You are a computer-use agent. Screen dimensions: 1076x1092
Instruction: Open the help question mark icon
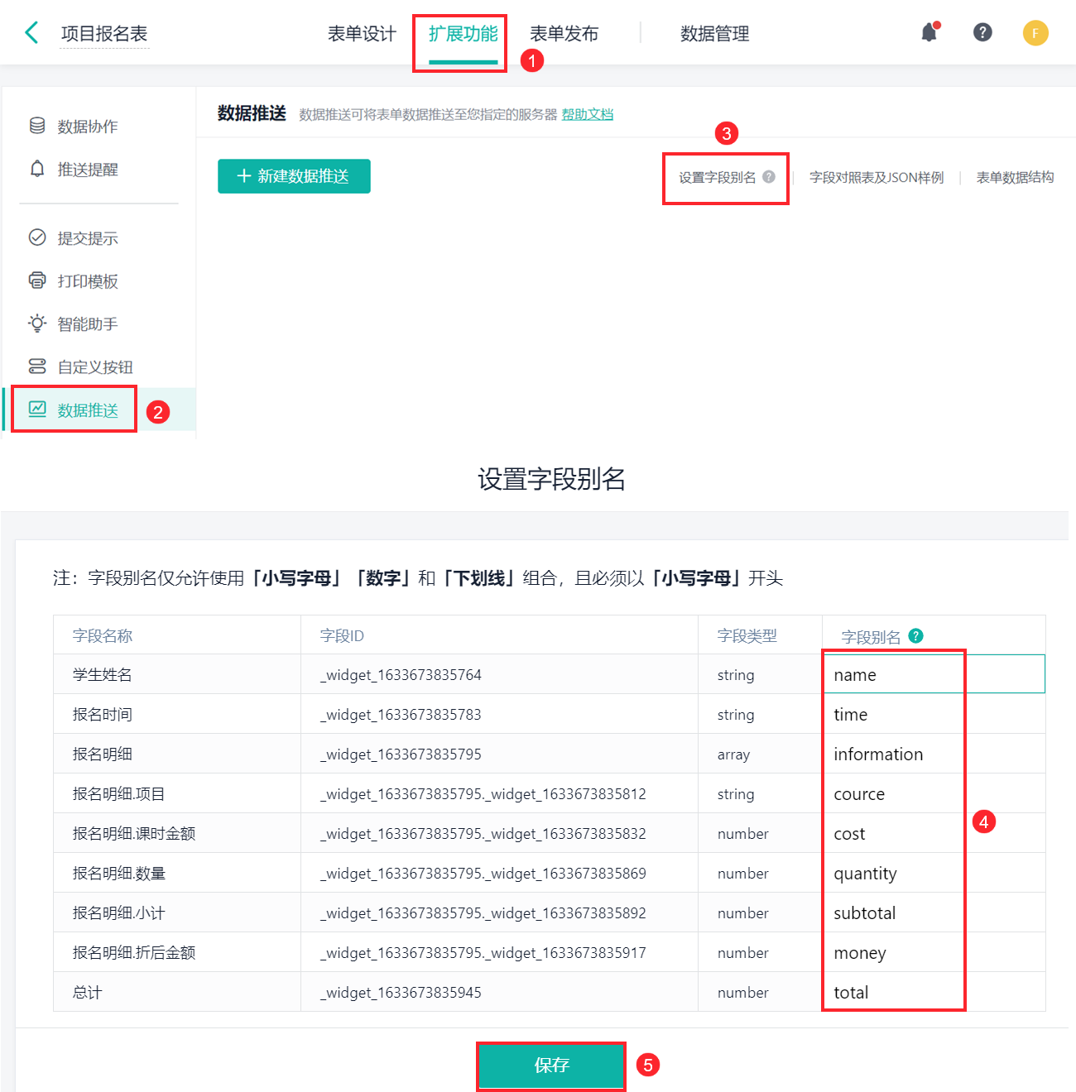[x=982, y=32]
